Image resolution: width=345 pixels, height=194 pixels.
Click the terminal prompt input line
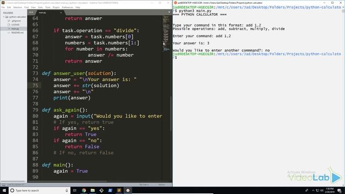[x=175, y=58]
